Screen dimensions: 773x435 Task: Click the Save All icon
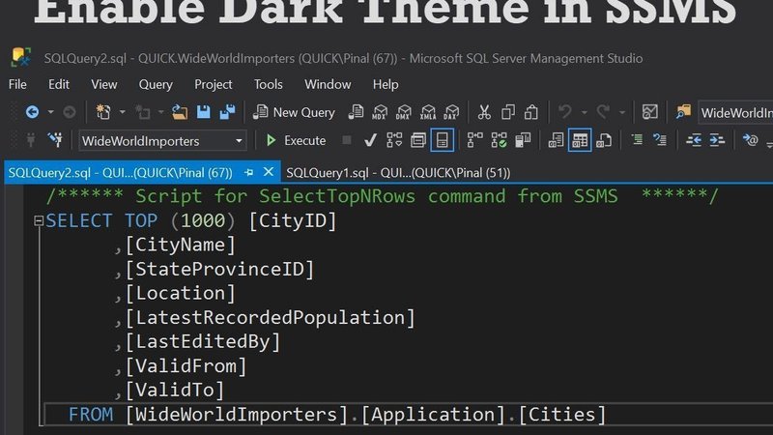click(x=228, y=112)
